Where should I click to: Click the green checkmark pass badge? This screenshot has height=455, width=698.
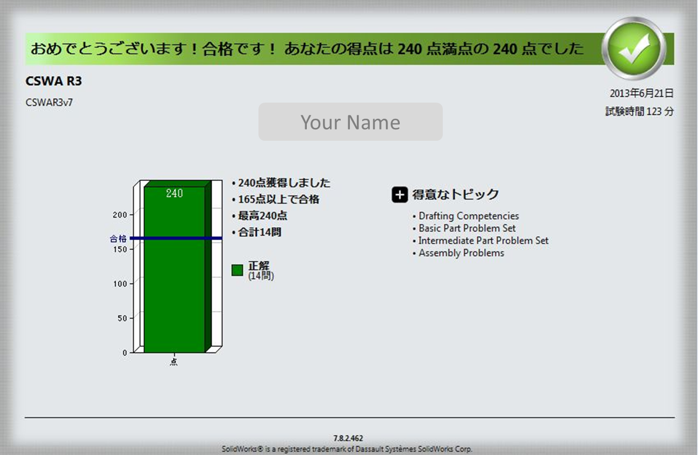(x=635, y=49)
